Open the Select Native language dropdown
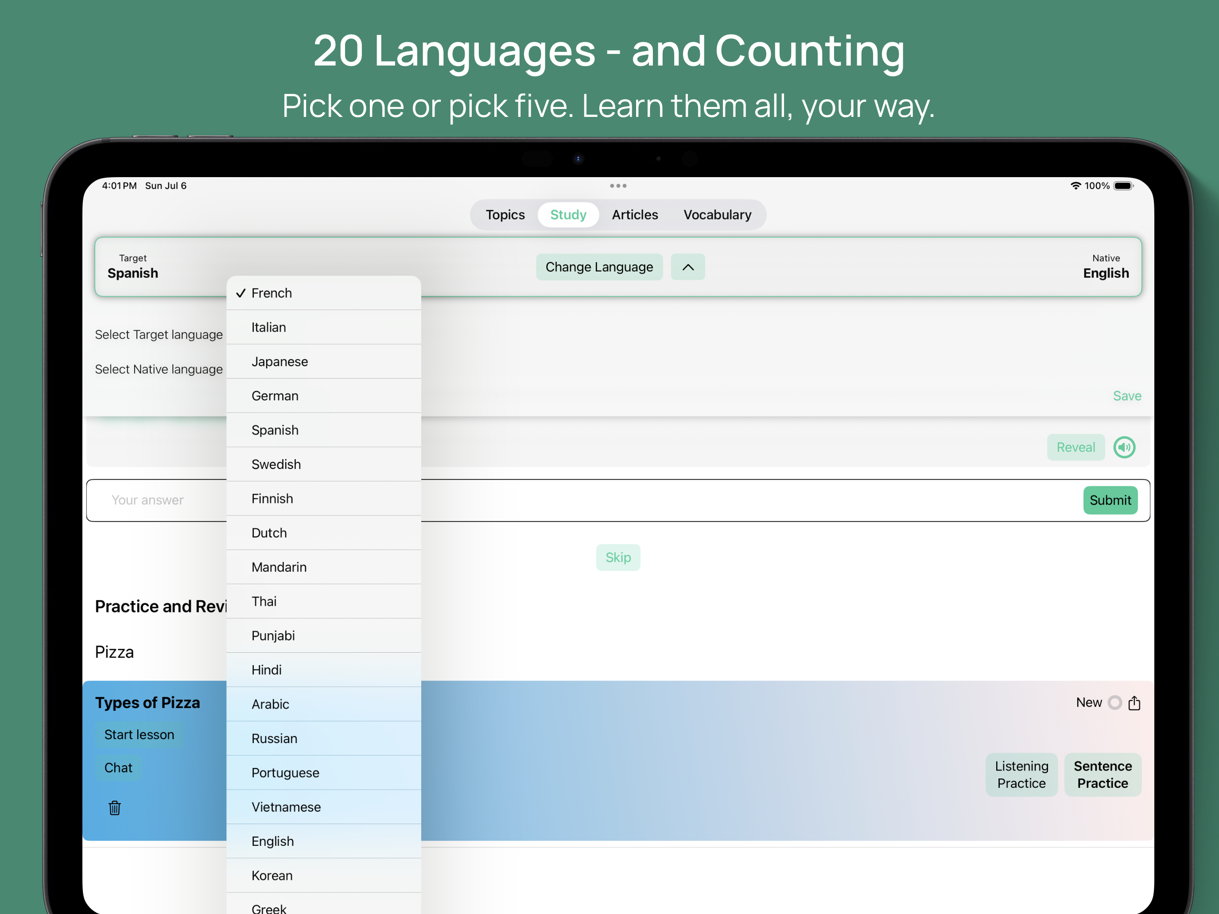 pyautogui.click(x=159, y=369)
